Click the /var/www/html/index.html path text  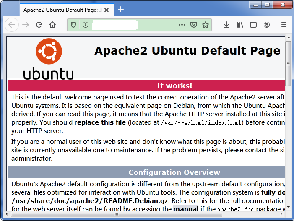tap(202, 122)
